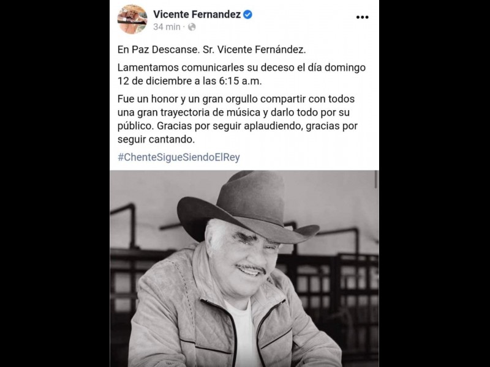Click the paragraph starting 'Fue un honor'

click(x=238, y=119)
